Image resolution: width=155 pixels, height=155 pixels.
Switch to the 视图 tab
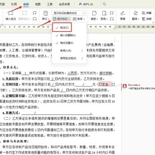point(38,4)
